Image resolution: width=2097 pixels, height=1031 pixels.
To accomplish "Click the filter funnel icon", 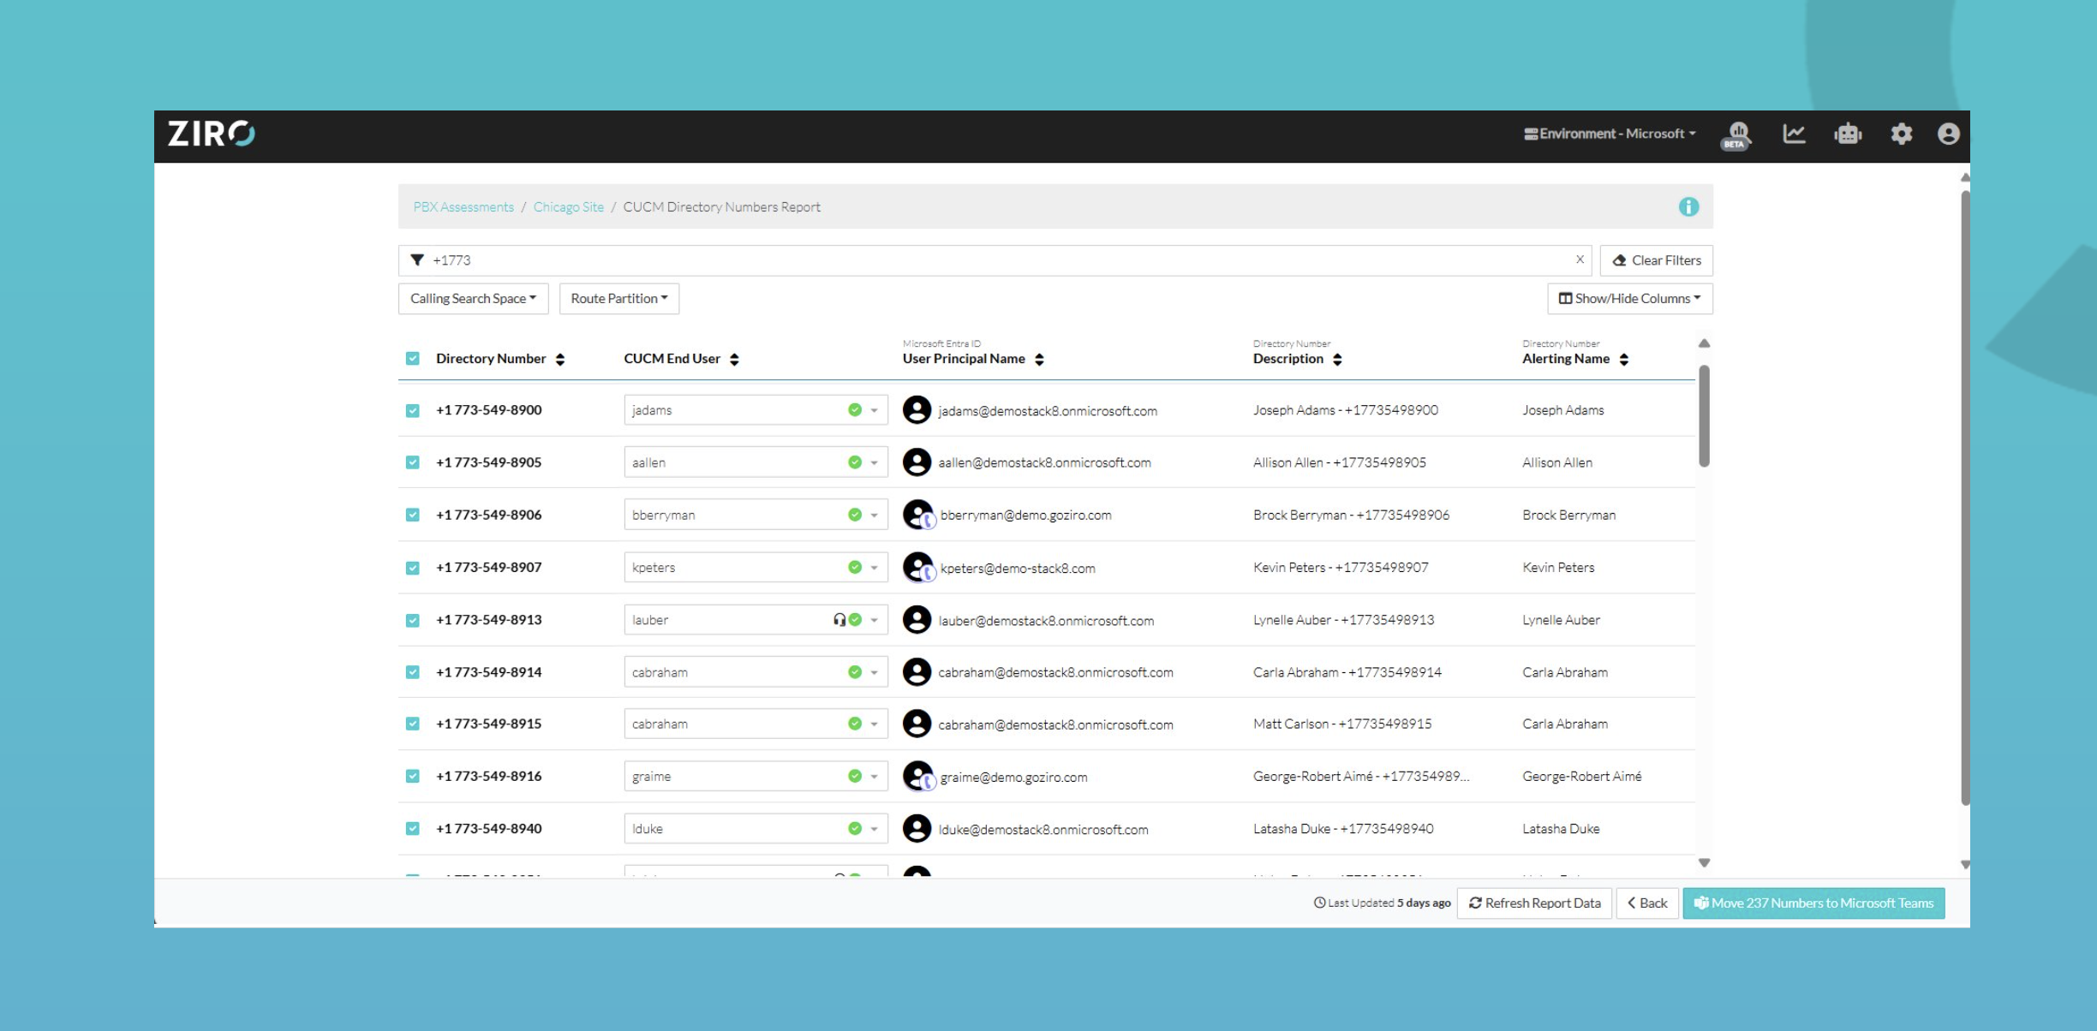I will [417, 260].
